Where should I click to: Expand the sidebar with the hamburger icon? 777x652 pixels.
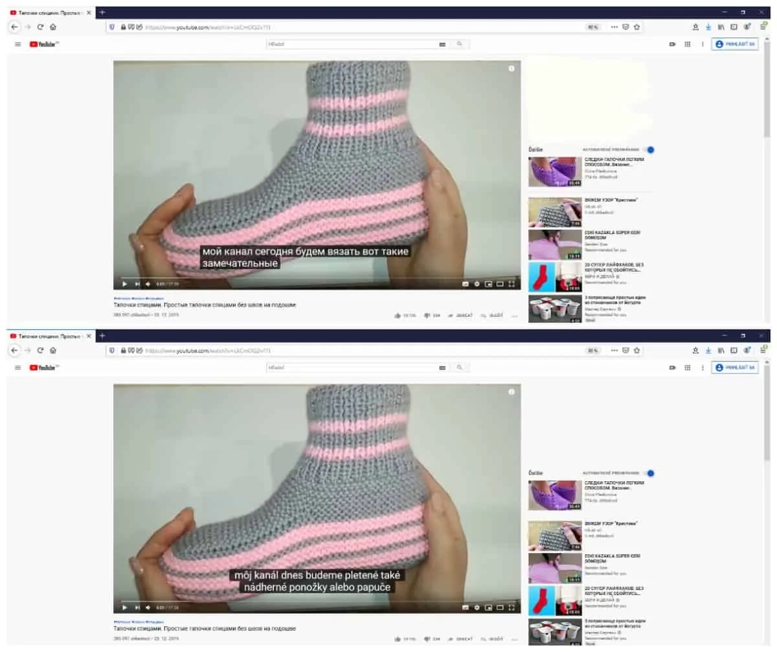pyautogui.click(x=17, y=44)
